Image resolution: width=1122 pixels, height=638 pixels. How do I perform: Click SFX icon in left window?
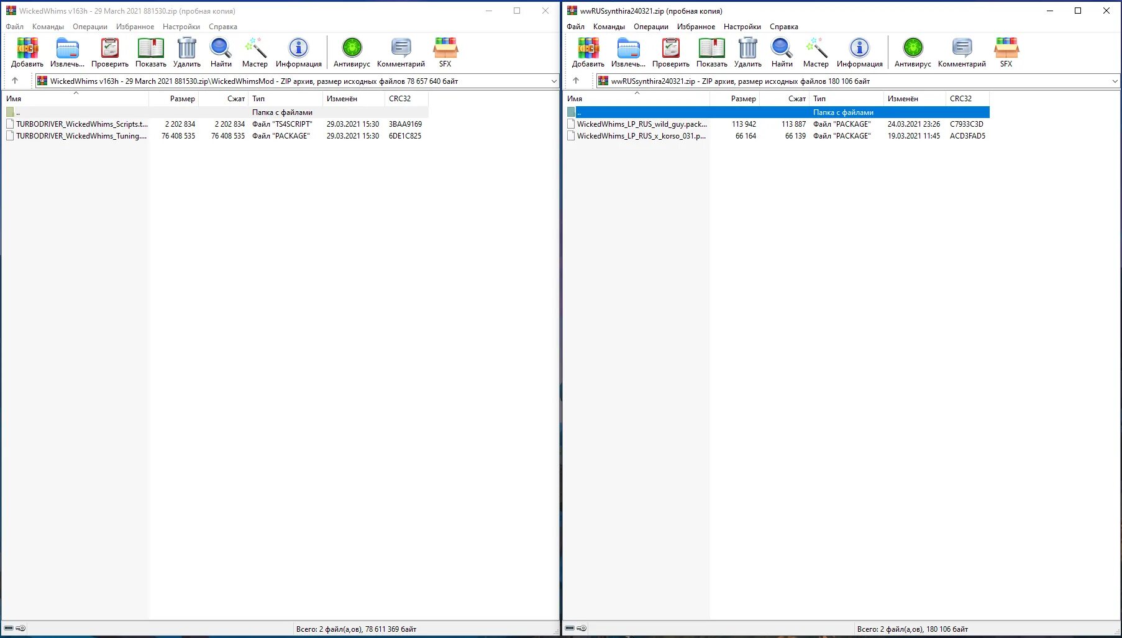pyautogui.click(x=445, y=52)
